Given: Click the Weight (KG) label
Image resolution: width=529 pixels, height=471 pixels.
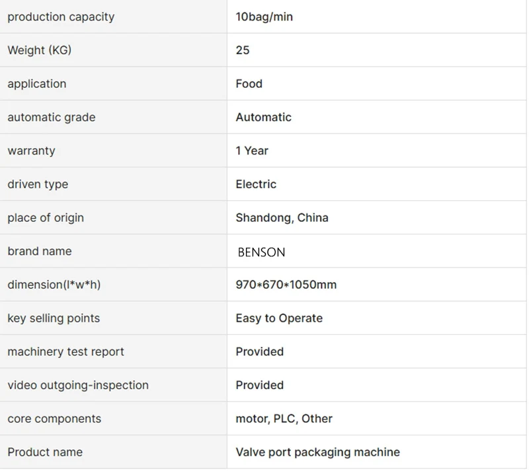Looking at the screenshot, I should click(40, 50).
